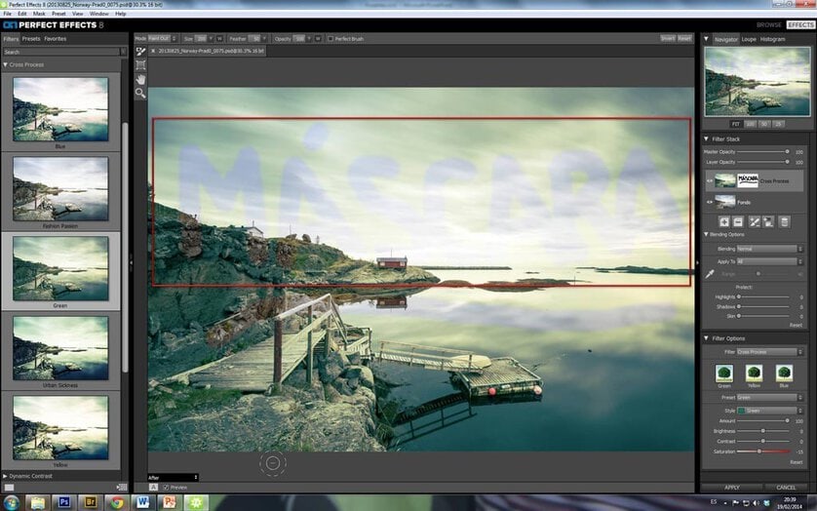This screenshot has width=817, height=511.
Task: Select the Zoom magnifier tool
Action: pyautogui.click(x=140, y=94)
